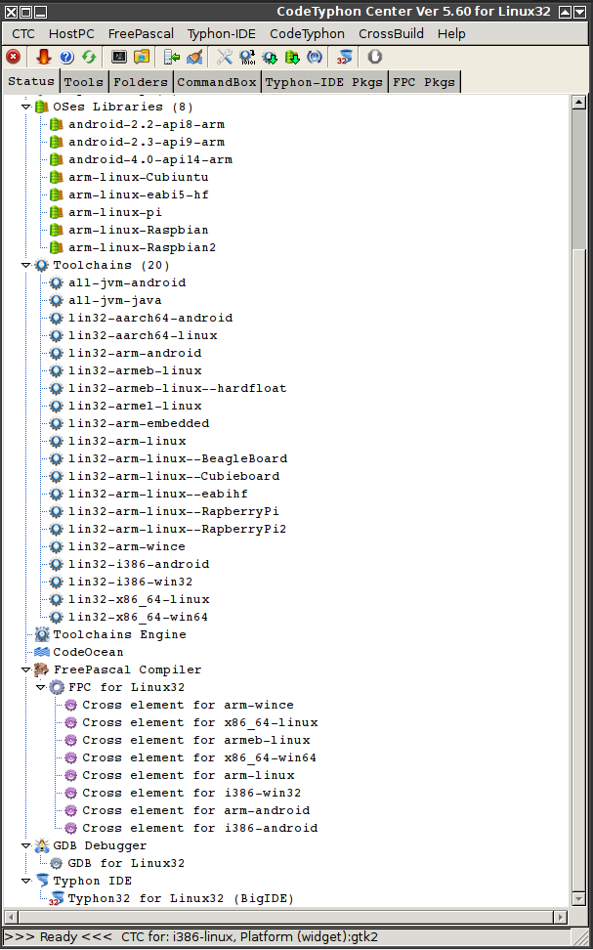Image resolution: width=593 pixels, height=950 pixels.
Task: Open the CodeTyphon menu
Action: tap(307, 34)
